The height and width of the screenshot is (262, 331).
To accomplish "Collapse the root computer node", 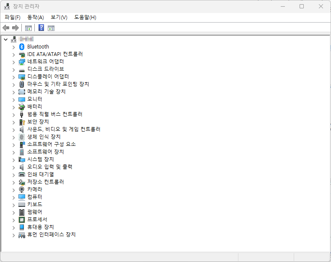I will pos(6,39).
